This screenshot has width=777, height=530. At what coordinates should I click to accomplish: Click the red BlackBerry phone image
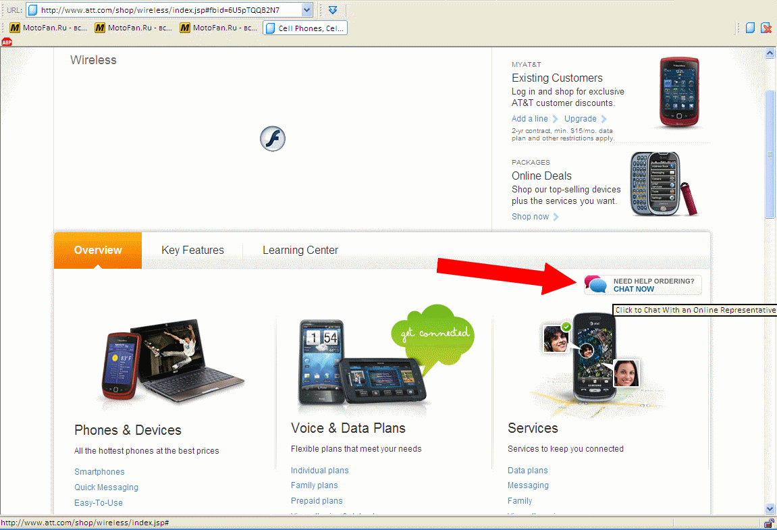[679, 92]
